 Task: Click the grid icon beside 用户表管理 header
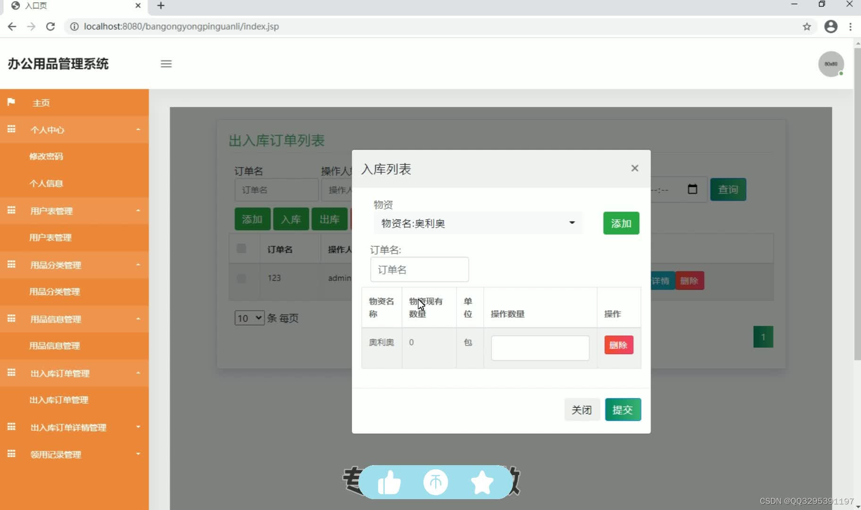click(x=11, y=210)
